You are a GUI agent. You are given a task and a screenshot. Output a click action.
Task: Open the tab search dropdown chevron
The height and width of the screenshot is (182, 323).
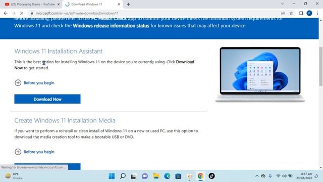282,4
